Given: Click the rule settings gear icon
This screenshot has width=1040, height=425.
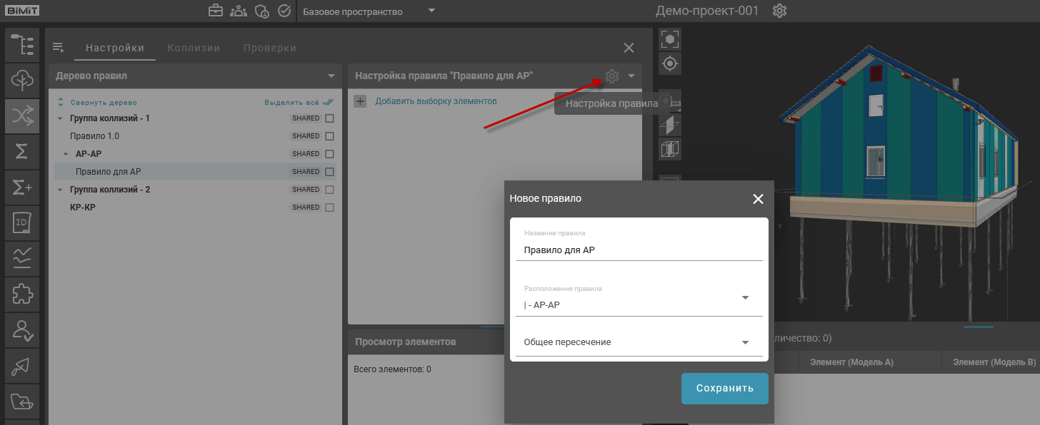Looking at the screenshot, I should [x=611, y=76].
